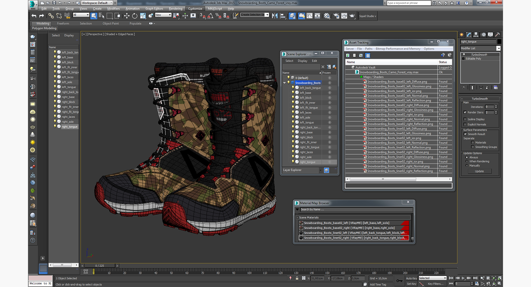Image resolution: width=531 pixels, height=287 pixels.
Task: Toggle Show End Result in modifier stack
Action: pyautogui.click(x=473, y=87)
